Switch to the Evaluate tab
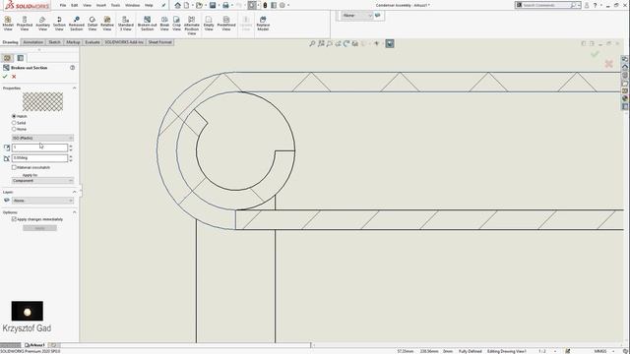This screenshot has width=630, height=354. pyautogui.click(x=92, y=42)
